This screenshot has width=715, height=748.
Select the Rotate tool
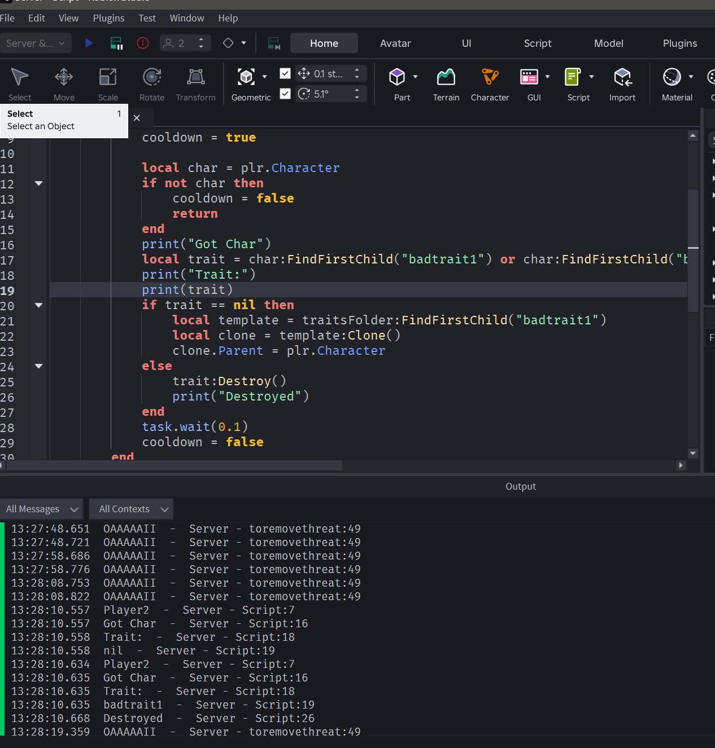tap(152, 83)
